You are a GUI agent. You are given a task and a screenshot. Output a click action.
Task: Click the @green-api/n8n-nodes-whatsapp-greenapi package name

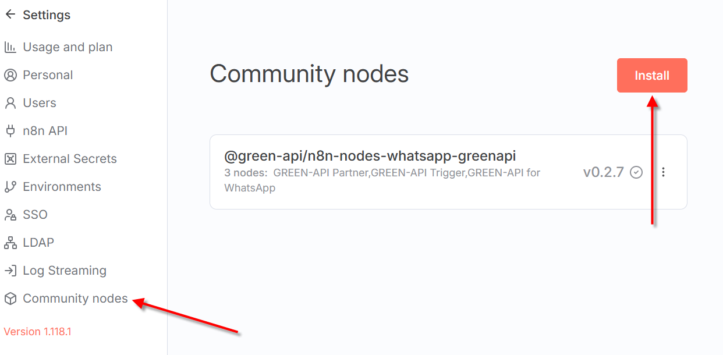coord(370,156)
